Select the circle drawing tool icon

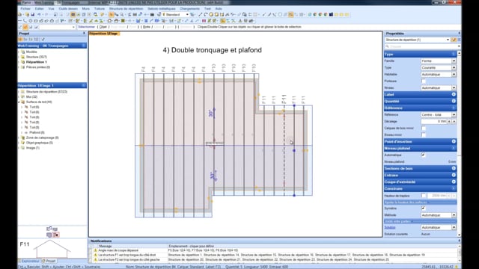coord(211,15)
